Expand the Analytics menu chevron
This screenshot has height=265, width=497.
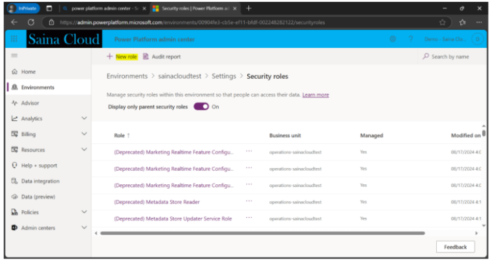tap(84, 118)
